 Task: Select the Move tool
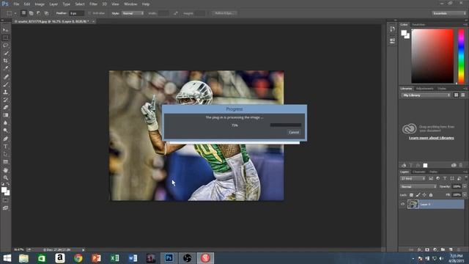pos(5,30)
